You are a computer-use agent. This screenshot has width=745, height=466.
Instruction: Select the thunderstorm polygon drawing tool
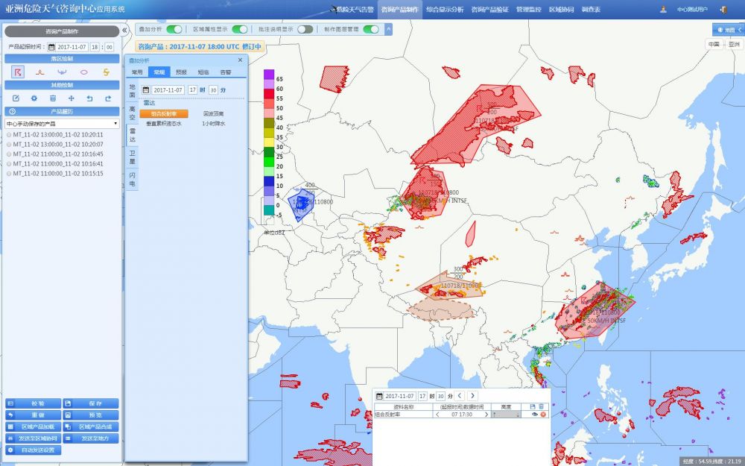pyautogui.click(x=18, y=72)
